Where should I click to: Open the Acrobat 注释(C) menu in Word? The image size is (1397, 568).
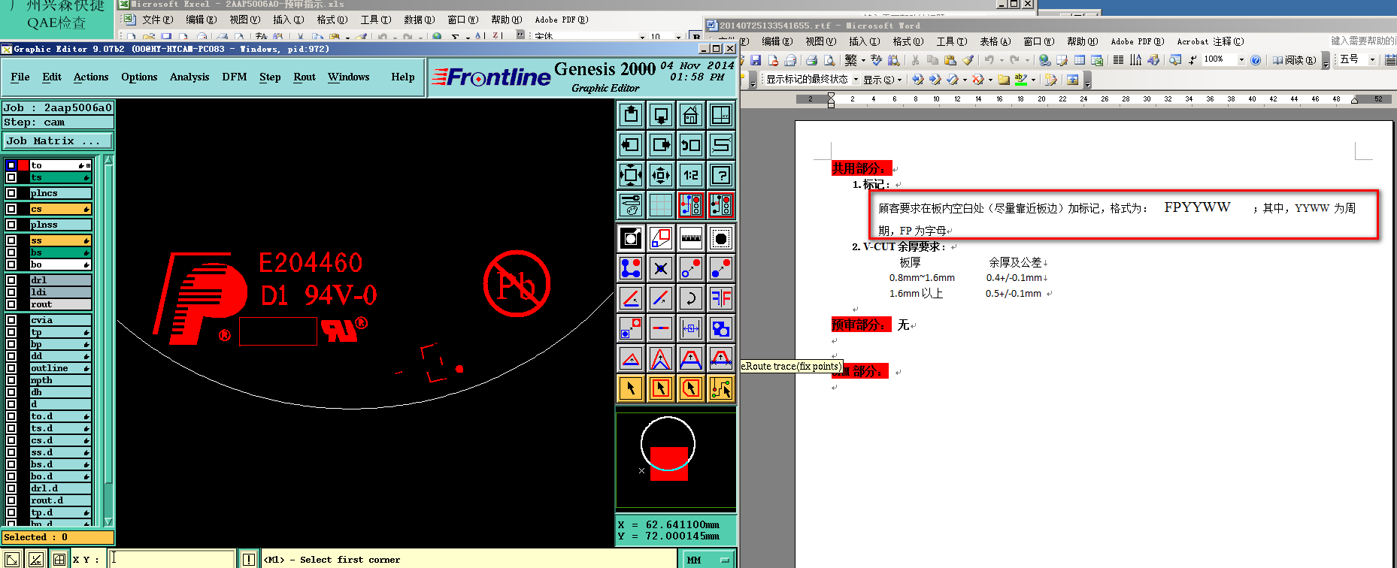point(1210,41)
